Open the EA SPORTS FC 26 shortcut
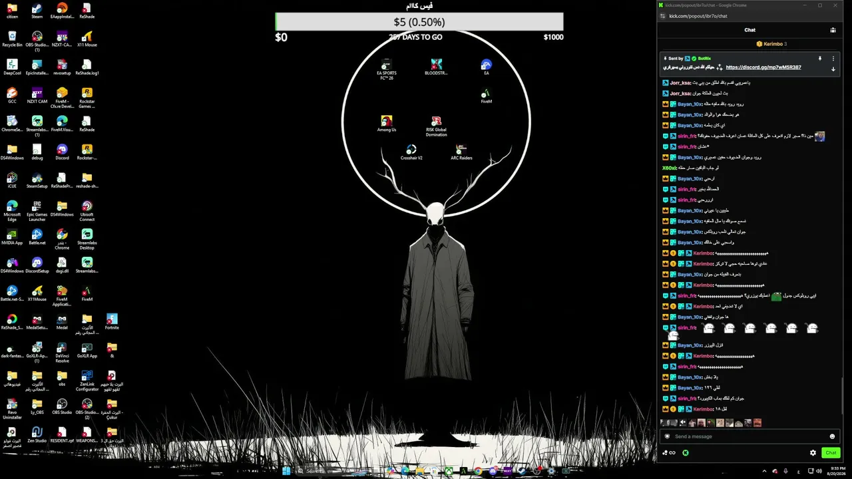Viewport: 852px width, 479px height. pos(386,69)
